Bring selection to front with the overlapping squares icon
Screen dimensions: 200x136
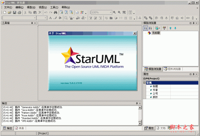pyautogui.click(x=146, y=18)
